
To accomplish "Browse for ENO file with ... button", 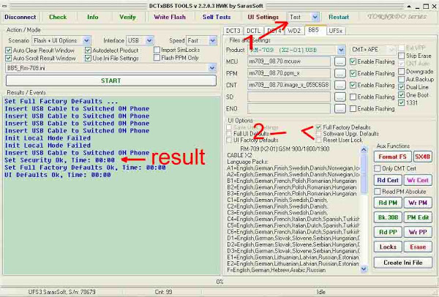I will [339, 108].
